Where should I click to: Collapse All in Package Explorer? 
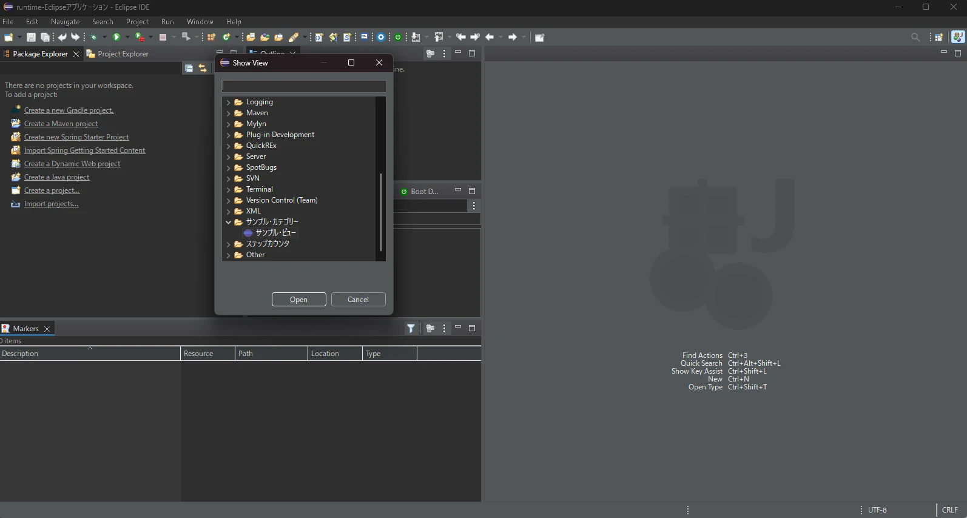(x=189, y=68)
